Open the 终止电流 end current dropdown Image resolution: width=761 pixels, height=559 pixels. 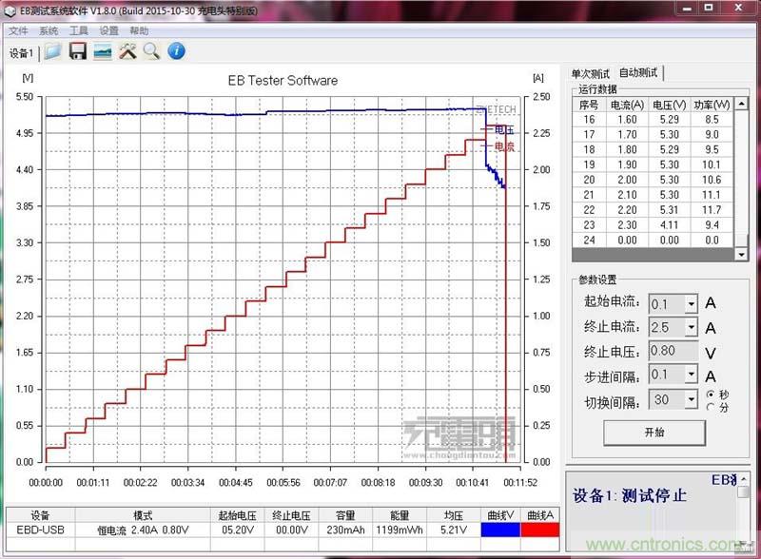691,327
